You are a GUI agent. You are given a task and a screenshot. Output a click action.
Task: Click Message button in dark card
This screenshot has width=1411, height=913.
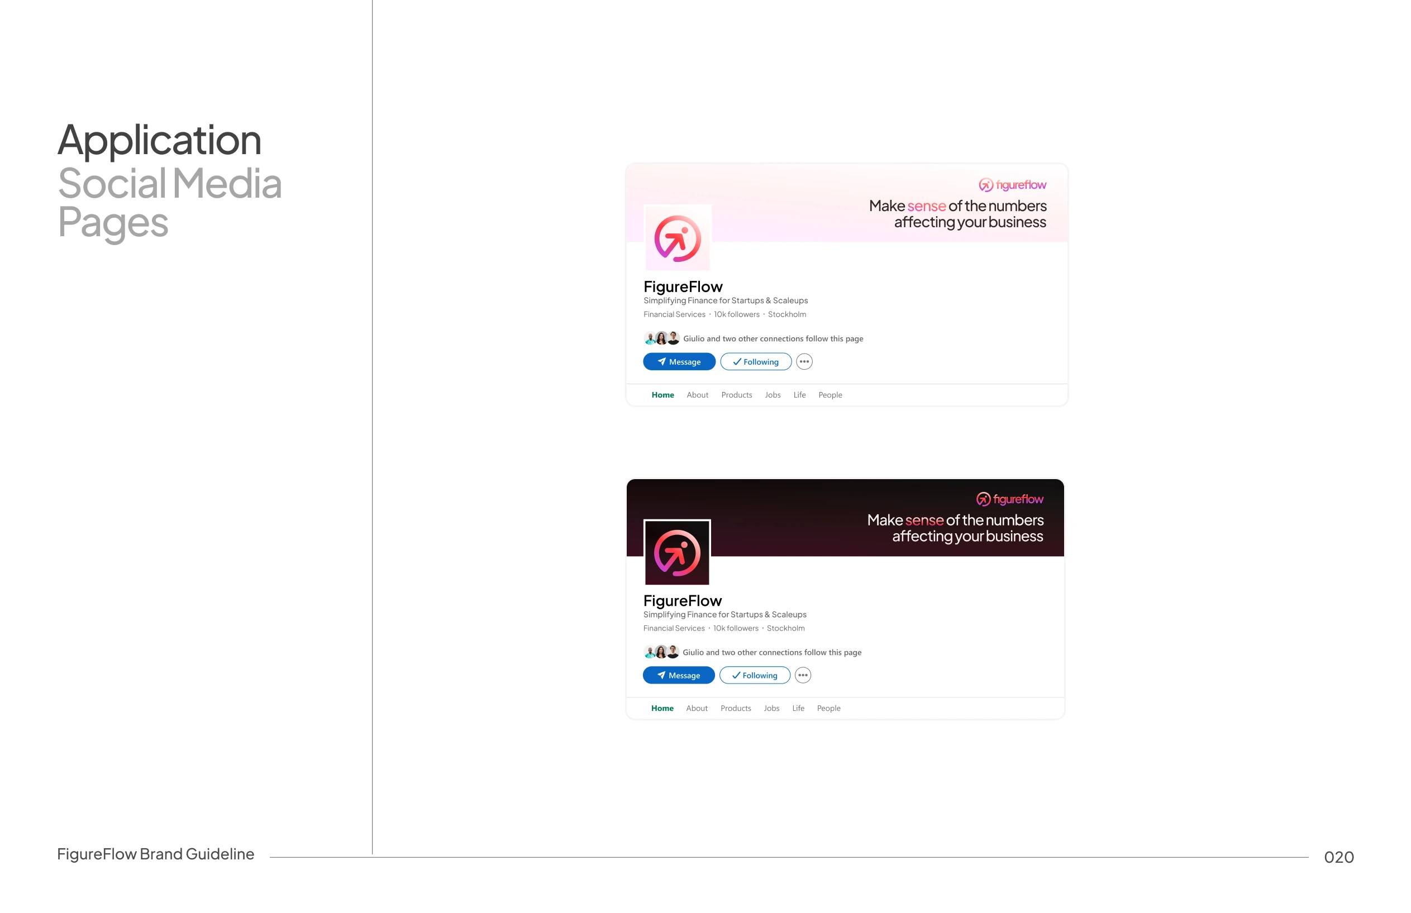click(679, 675)
